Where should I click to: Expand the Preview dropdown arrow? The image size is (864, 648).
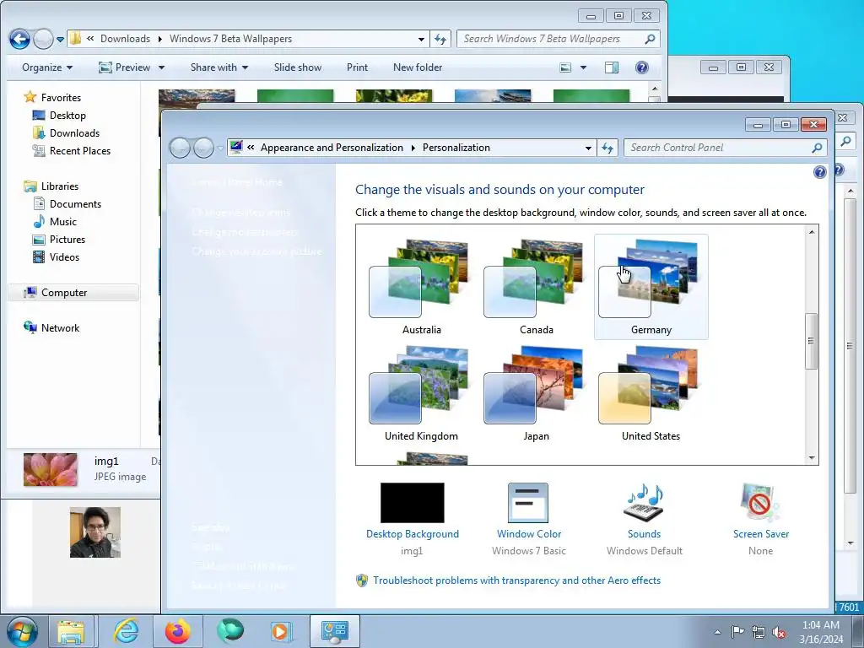point(161,67)
